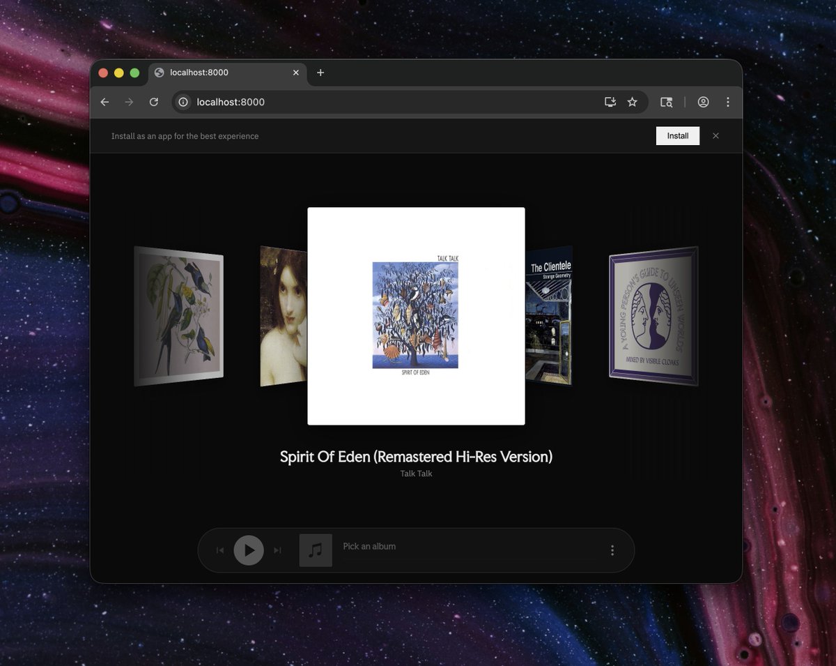This screenshot has height=666, width=836.
Task: Open the player's three-dot options menu
Action: click(612, 550)
